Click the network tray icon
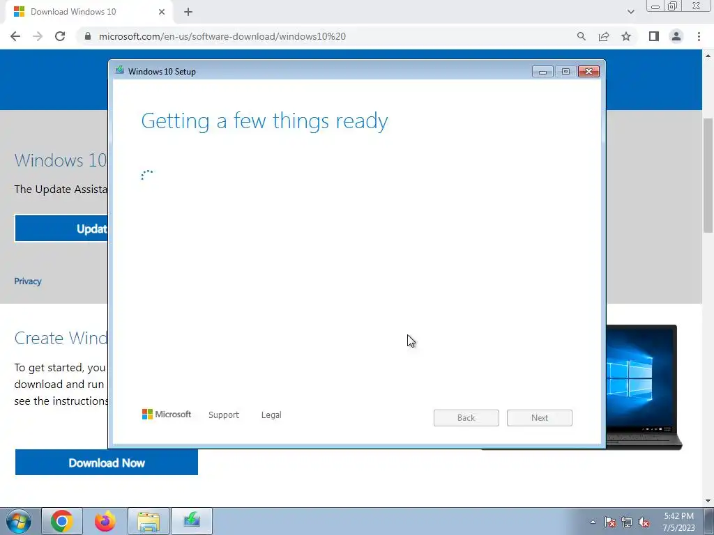This screenshot has width=714, height=535. [x=627, y=522]
